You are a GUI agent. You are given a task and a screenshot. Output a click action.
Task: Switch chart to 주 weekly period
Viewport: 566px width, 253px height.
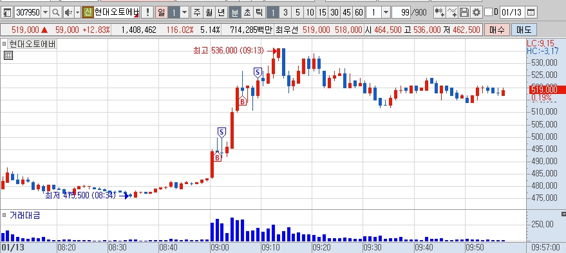pos(197,13)
